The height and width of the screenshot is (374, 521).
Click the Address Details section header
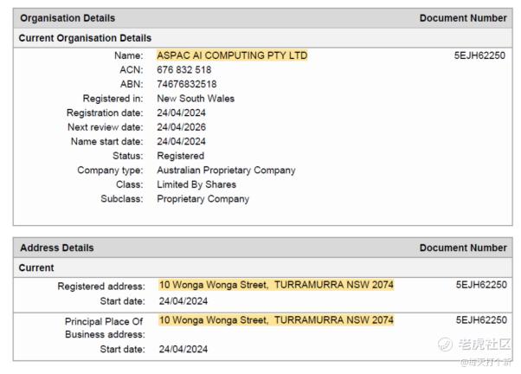(57, 248)
